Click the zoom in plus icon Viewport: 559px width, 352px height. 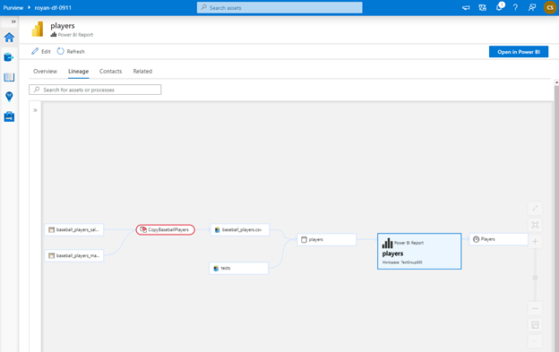[x=535, y=241]
